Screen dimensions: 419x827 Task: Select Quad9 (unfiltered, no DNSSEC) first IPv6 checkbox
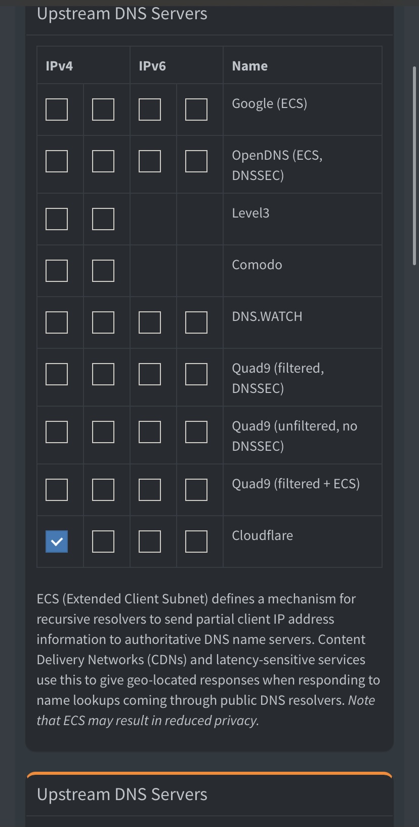(150, 432)
